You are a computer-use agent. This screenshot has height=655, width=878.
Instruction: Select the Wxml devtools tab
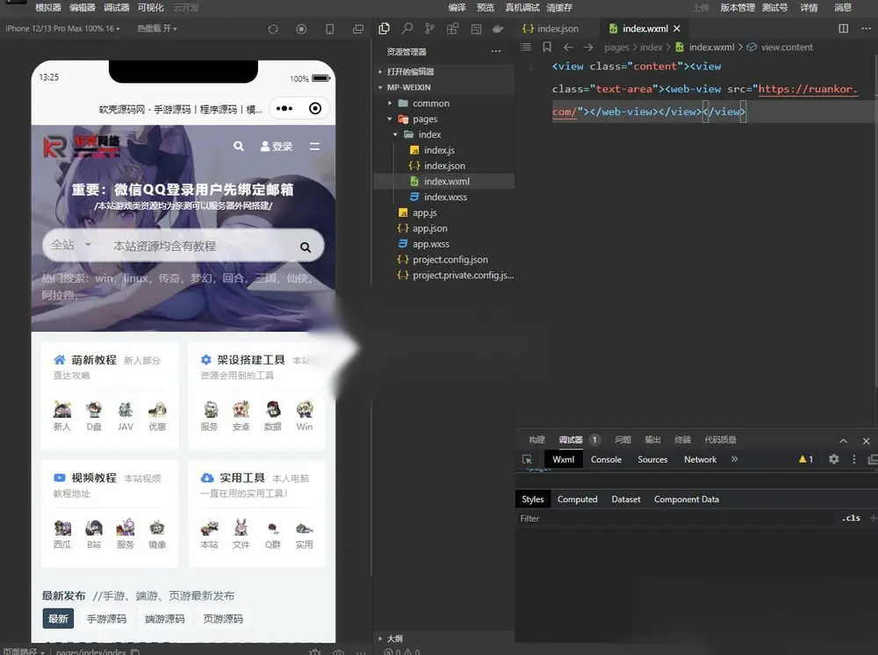tap(564, 459)
